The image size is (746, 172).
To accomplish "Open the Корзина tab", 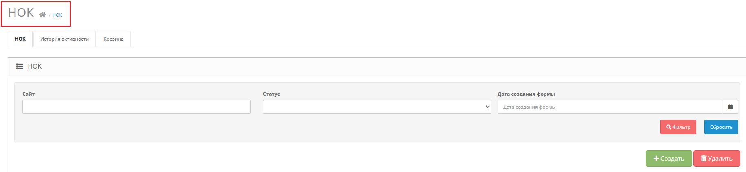I will click(113, 39).
